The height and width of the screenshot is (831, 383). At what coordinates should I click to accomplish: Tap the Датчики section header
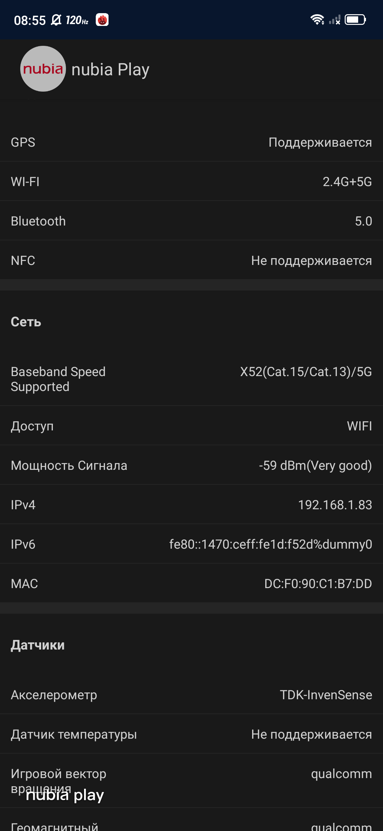[x=38, y=645]
